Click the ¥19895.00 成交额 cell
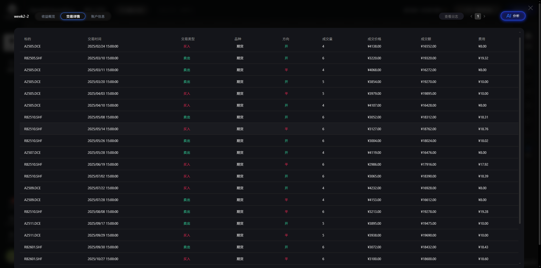 (428, 94)
